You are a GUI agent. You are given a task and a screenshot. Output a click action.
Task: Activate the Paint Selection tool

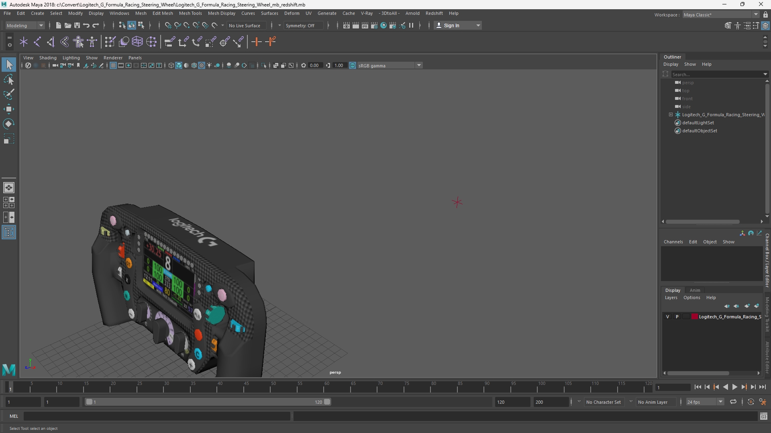click(9, 94)
